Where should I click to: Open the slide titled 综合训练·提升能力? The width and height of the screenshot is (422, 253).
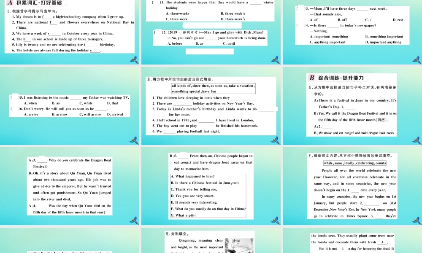[352, 106]
